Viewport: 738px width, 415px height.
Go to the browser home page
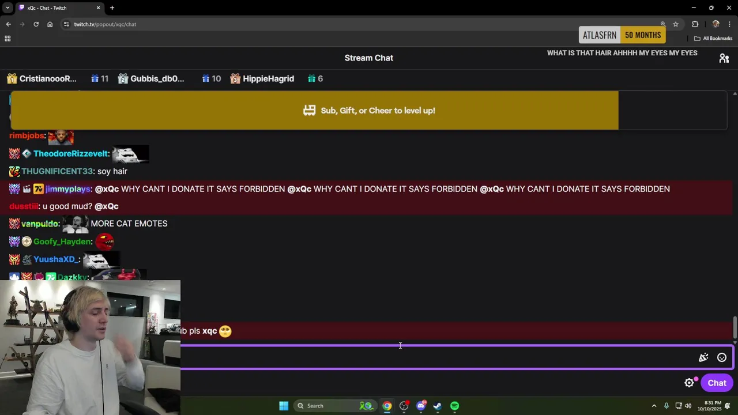[x=50, y=24]
